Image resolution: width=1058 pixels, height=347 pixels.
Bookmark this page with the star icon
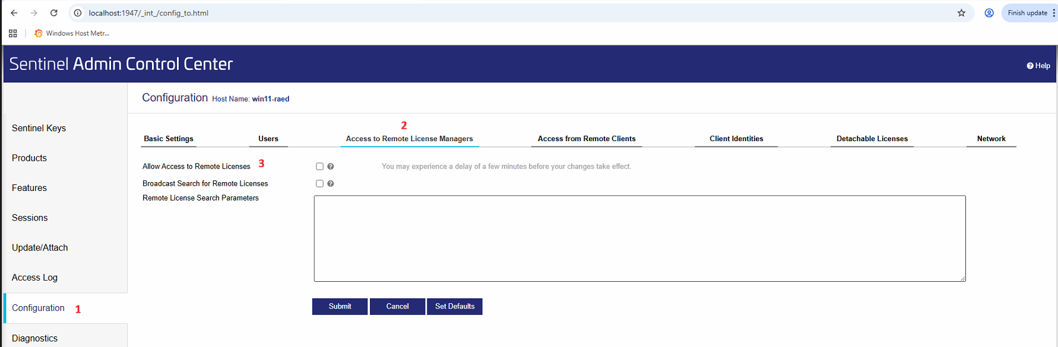tap(961, 13)
